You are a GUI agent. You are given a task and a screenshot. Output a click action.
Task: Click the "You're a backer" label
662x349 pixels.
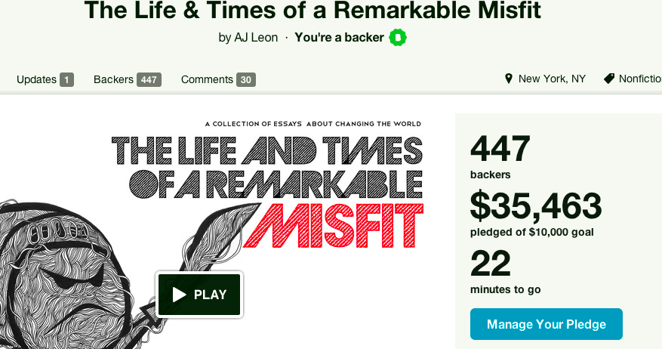(339, 37)
